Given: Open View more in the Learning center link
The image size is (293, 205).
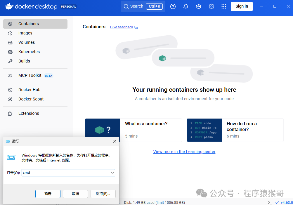Looking at the screenshot, I should 184,152.
